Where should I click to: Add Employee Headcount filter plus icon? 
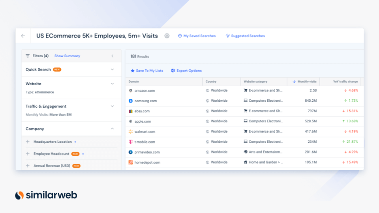[28, 154]
